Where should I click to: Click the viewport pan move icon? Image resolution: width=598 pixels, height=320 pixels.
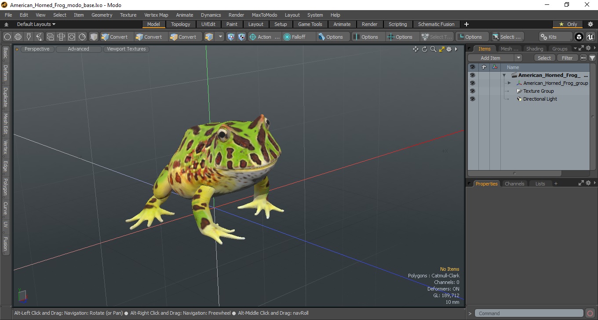pos(416,49)
